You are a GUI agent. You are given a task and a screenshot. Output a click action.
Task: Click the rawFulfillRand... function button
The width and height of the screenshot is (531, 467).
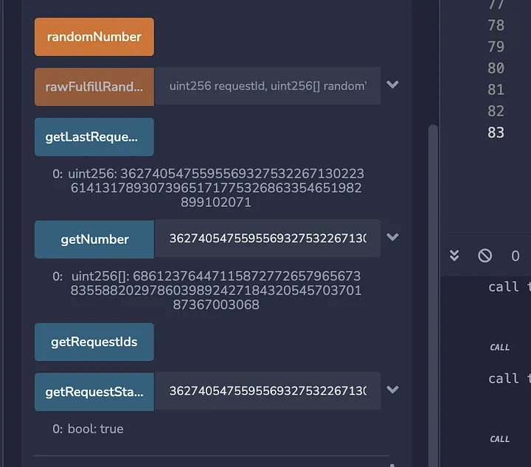[94, 86]
